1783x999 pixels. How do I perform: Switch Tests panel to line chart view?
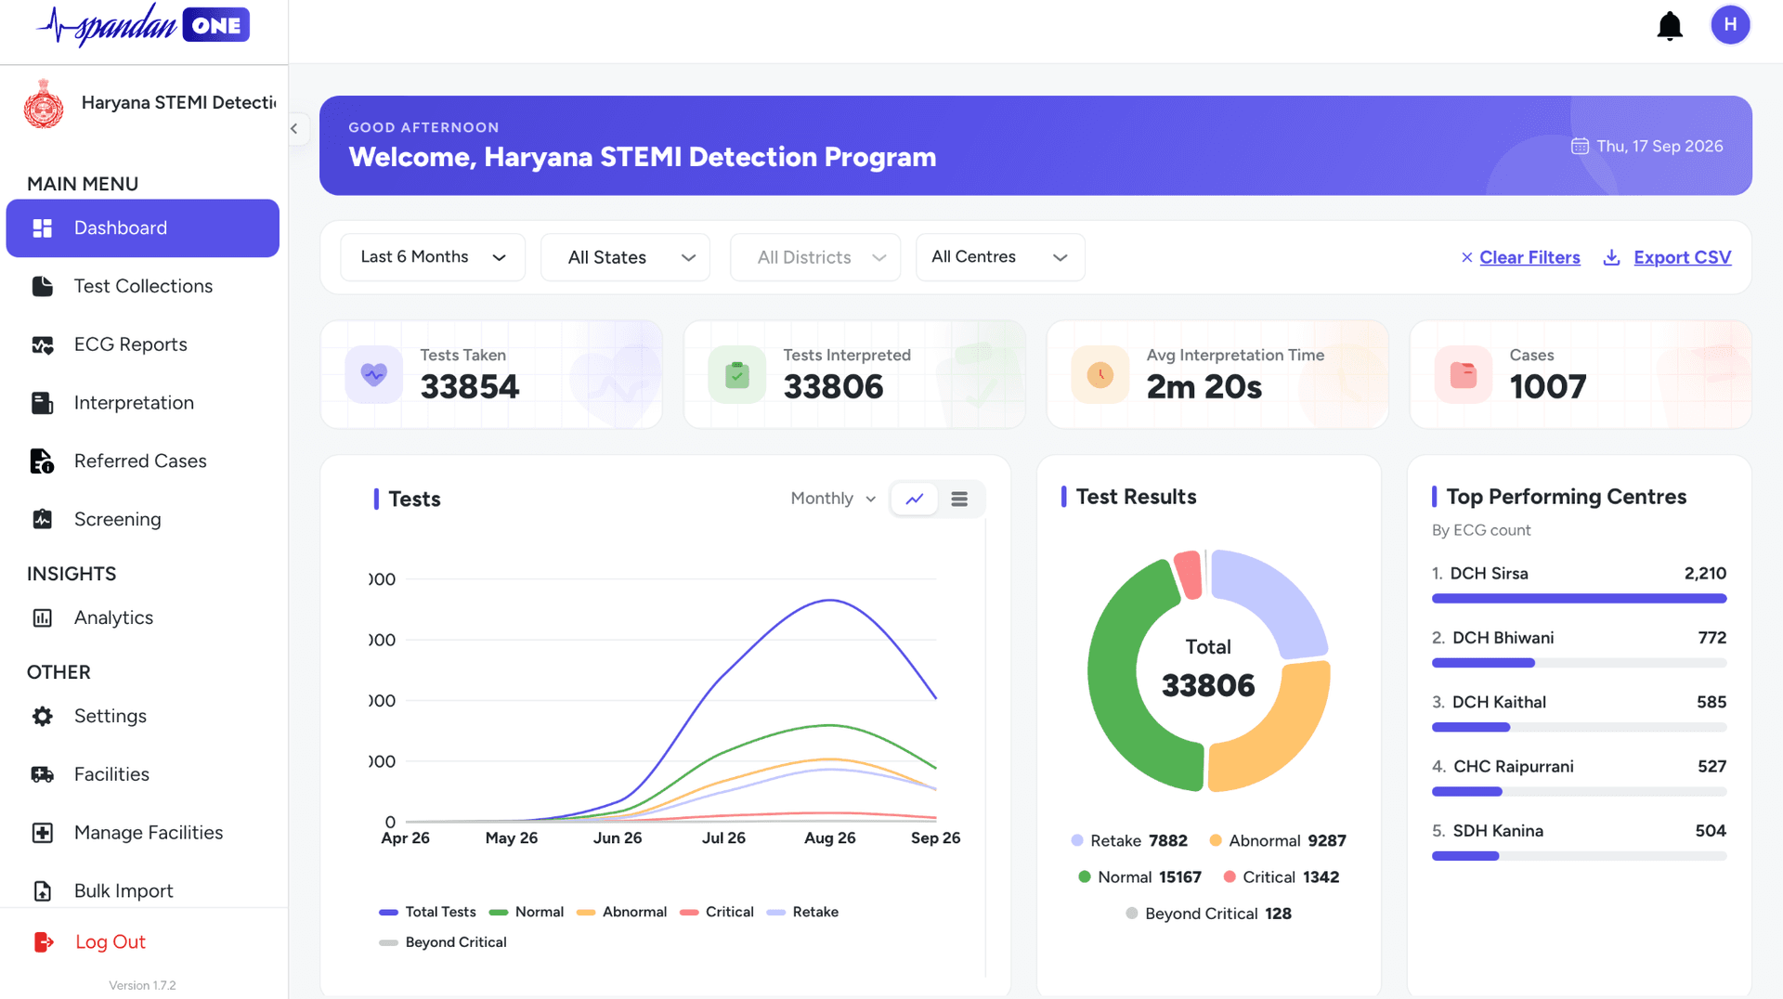[915, 499]
